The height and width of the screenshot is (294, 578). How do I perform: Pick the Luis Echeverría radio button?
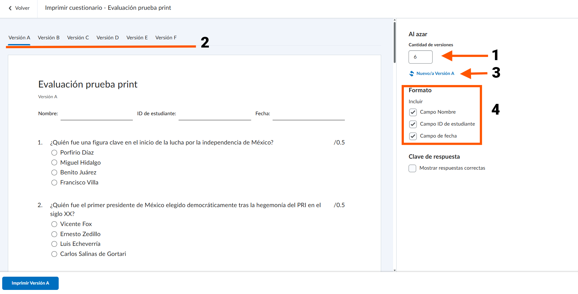[x=54, y=244]
